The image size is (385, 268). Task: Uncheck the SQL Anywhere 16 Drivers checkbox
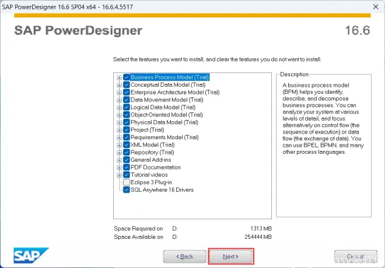127,190
